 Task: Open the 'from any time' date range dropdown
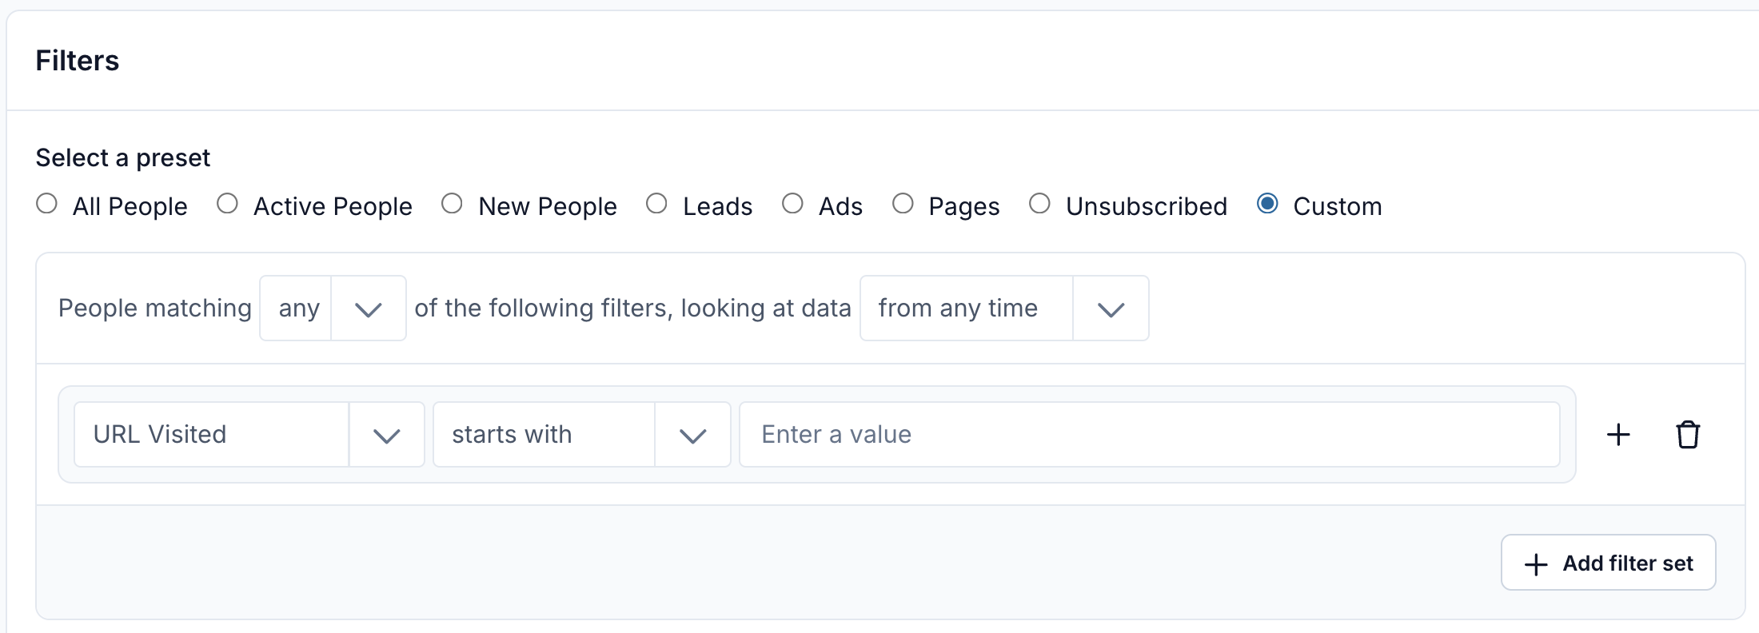[1004, 309]
